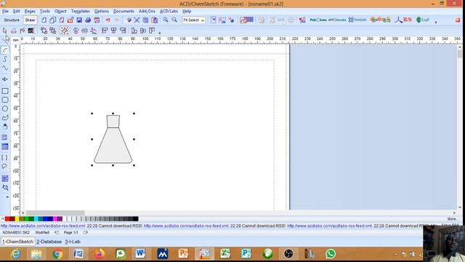This screenshot has height=262, width=465.
Task: Select the Arrow drawing tool
Action: click(x=5, y=79)
